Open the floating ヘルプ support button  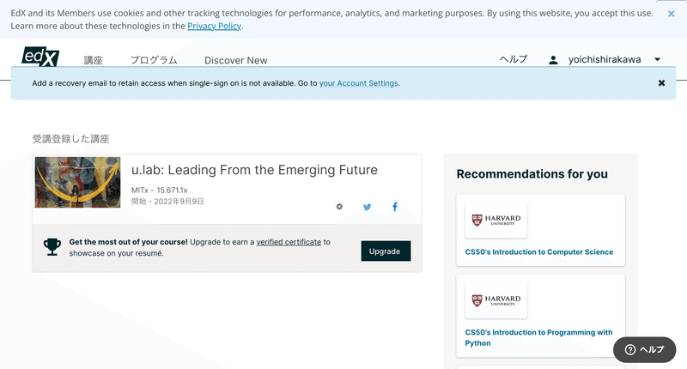645,349
